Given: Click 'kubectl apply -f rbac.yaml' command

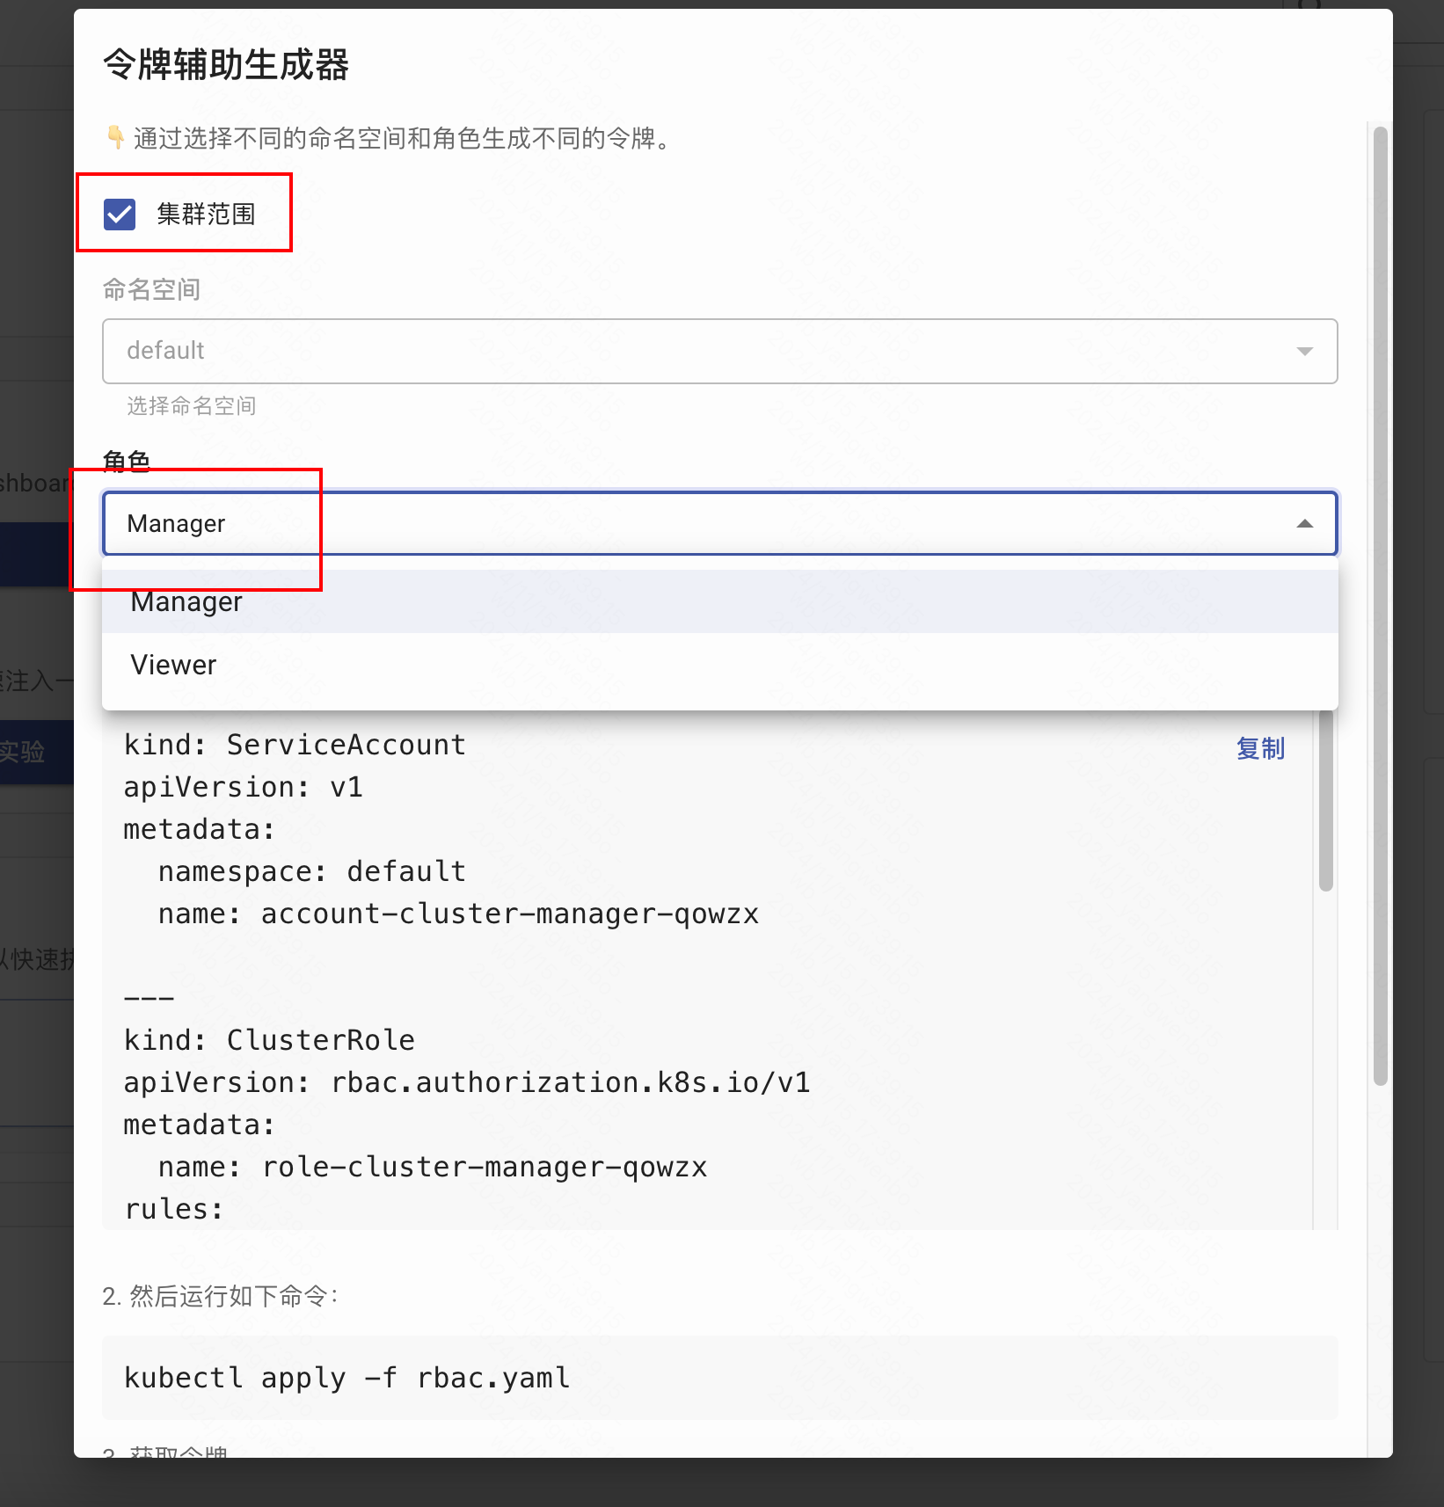Looking at the screenshot, I should point(347,1378).
